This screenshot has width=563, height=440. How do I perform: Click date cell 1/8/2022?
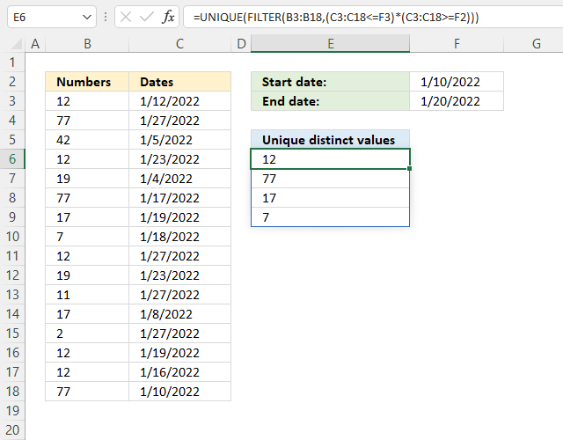pyautogui.click(x=179, y=314)
